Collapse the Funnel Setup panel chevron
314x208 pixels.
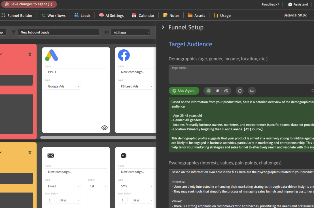pyautogui.click(x=163, y=27)
